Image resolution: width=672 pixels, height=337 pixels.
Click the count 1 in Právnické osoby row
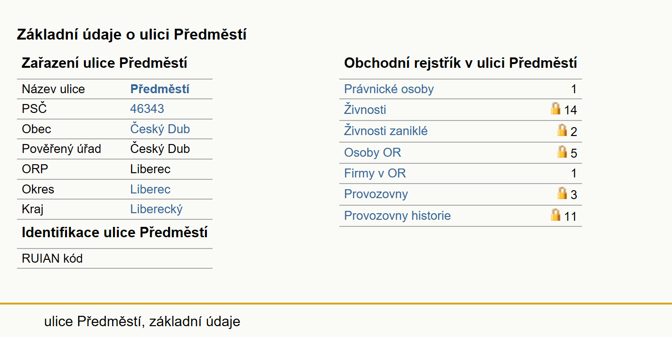click(574, 89)
